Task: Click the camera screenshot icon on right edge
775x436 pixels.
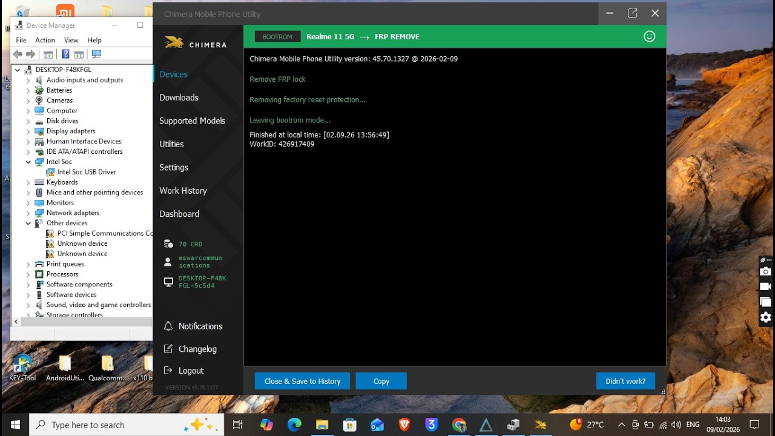Action: (766, 272)
